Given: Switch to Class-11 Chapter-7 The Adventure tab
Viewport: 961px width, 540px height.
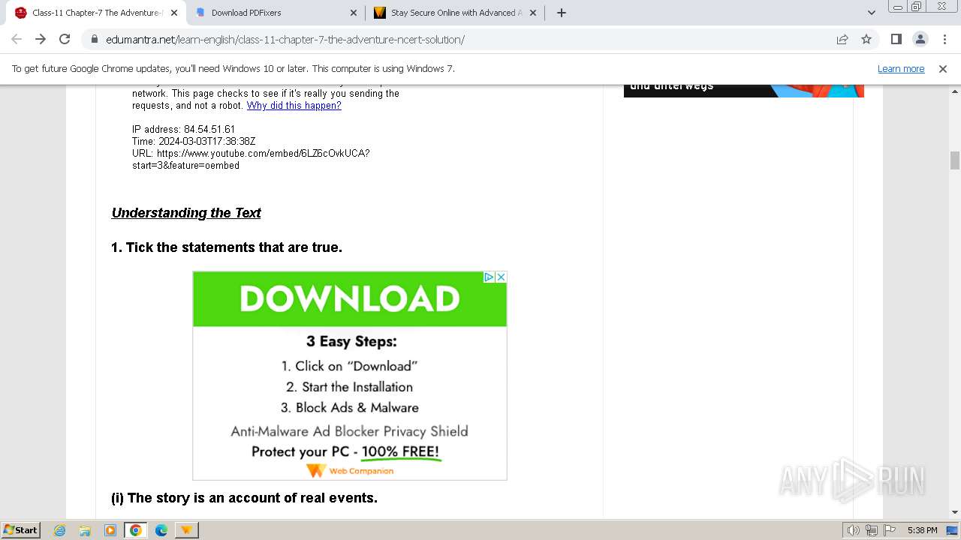Looking at the screenshot, I should coord(95,13).
